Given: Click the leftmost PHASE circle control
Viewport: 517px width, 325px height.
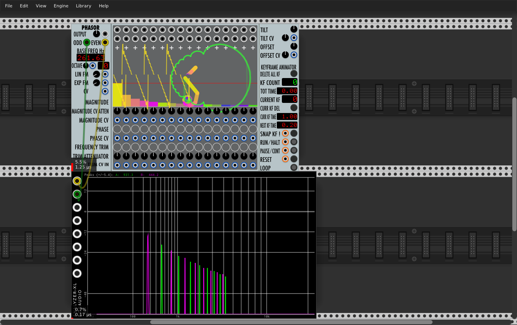Looking at the screenshot, I should click(117, 129).
